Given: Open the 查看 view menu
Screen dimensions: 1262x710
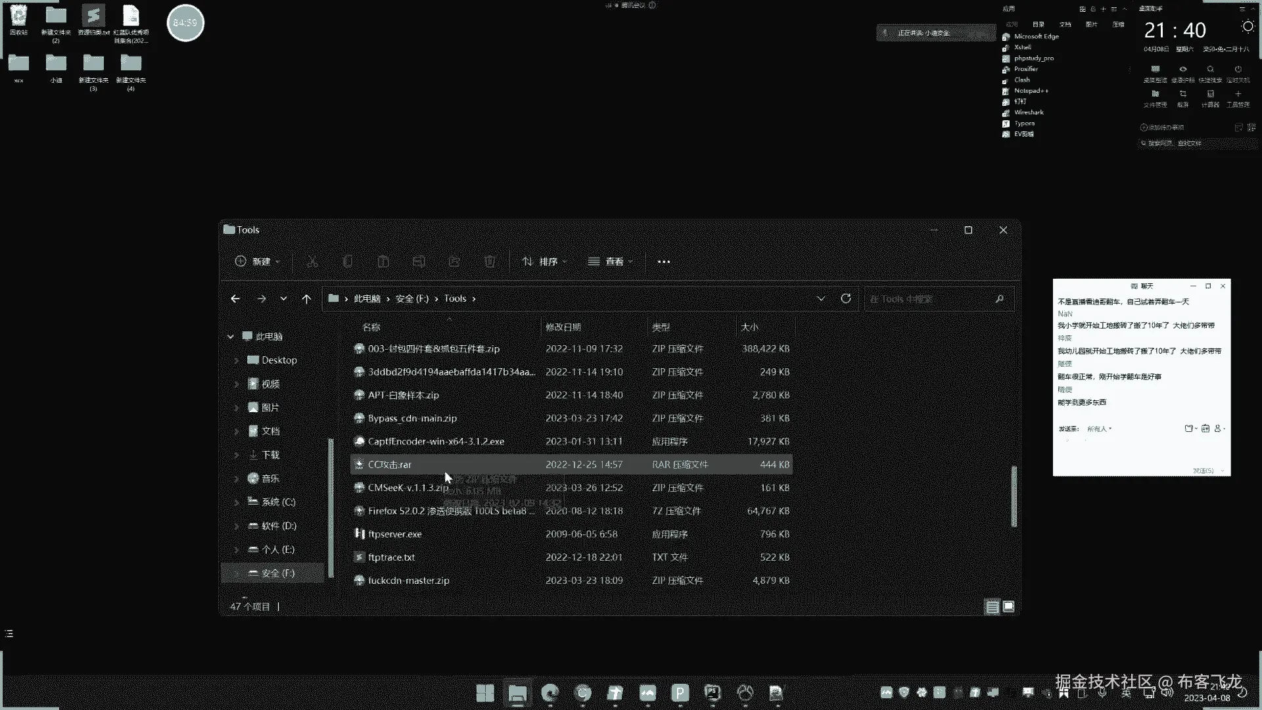Looking at the screenshot, I should (x=610, y=262).
